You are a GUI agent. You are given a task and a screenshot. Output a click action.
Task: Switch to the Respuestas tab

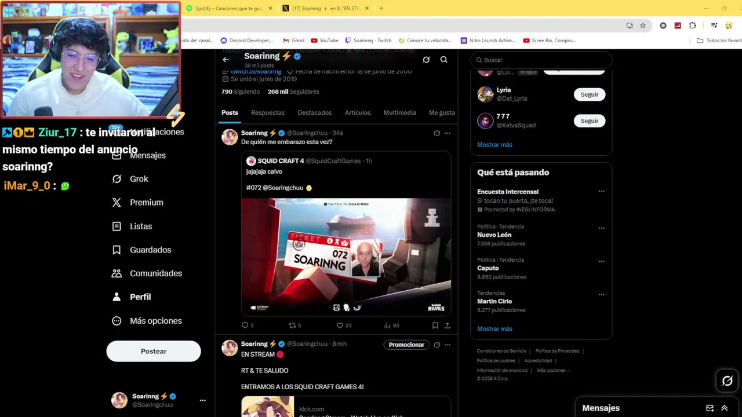click(268, 113)
